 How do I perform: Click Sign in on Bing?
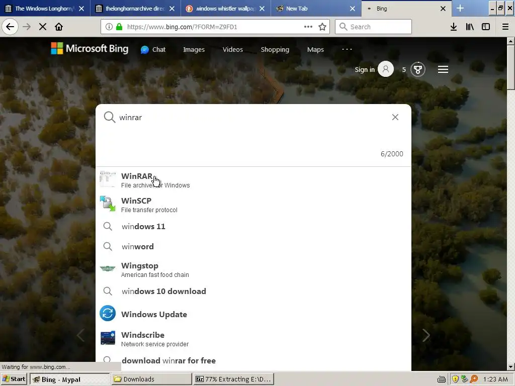[x=365, y=69]
